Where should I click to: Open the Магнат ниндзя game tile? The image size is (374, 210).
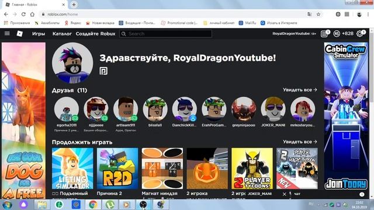[x=162, y=169]
